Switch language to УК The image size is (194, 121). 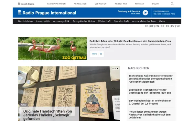pos(178,26)
